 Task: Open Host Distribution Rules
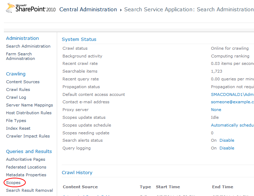pyautogui.click(x=29, y=113)
